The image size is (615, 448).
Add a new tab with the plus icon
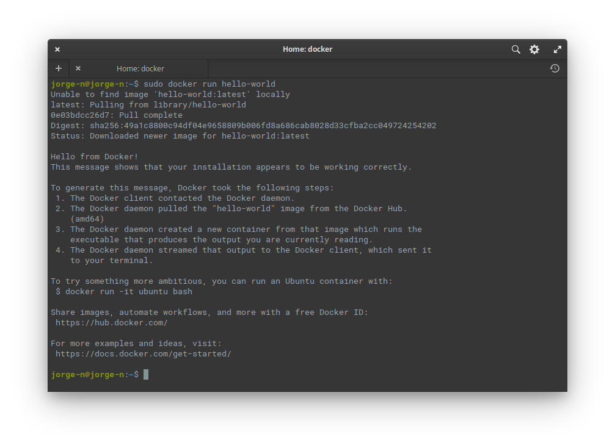[x=59, y=68]
